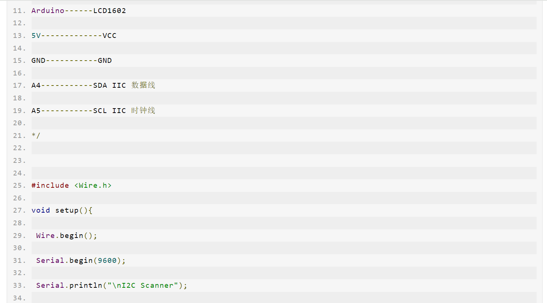Image resolution: width=547 pixels, height=303 pixels.
Task: Click the Chinese text after SCL IIC
Action: [x=143, y=111]
